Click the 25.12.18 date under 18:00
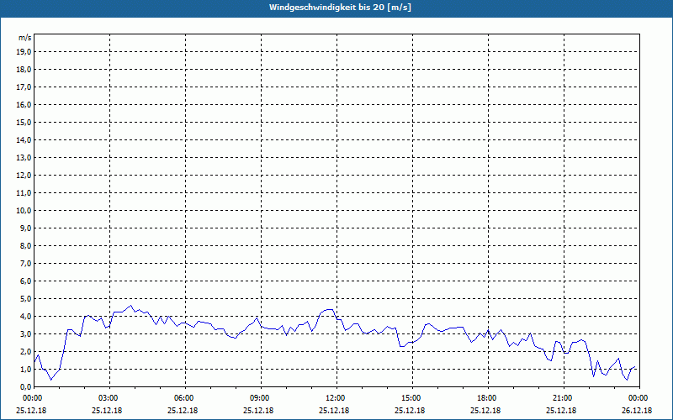 (485, 410)
